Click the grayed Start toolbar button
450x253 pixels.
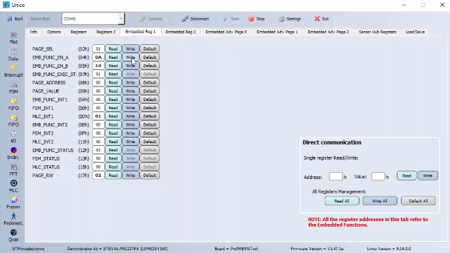click(x=232, y=19)
